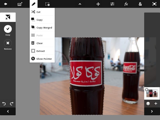
Task: Select the transform move tool icon
Action: click(x=98, y=4)
